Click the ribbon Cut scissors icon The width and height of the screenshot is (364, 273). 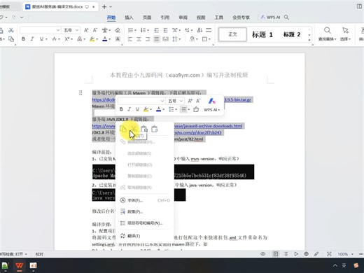pos(11,30)
